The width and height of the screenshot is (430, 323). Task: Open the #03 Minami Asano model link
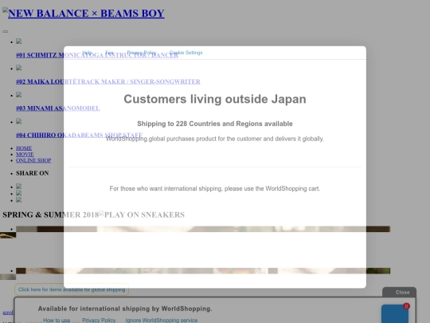click(x=58, y=108)
